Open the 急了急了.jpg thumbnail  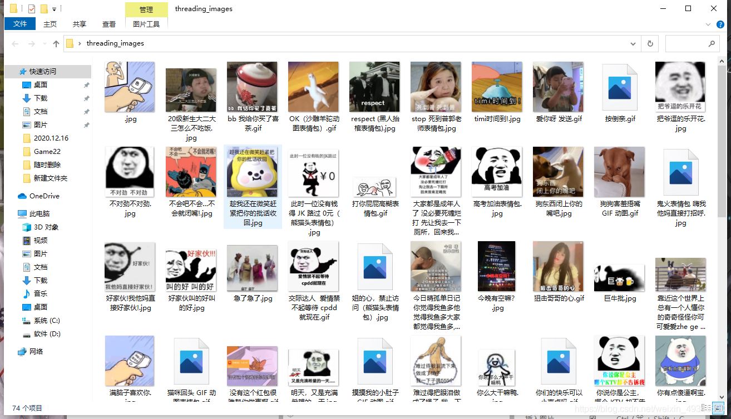(x=252, y=267)
